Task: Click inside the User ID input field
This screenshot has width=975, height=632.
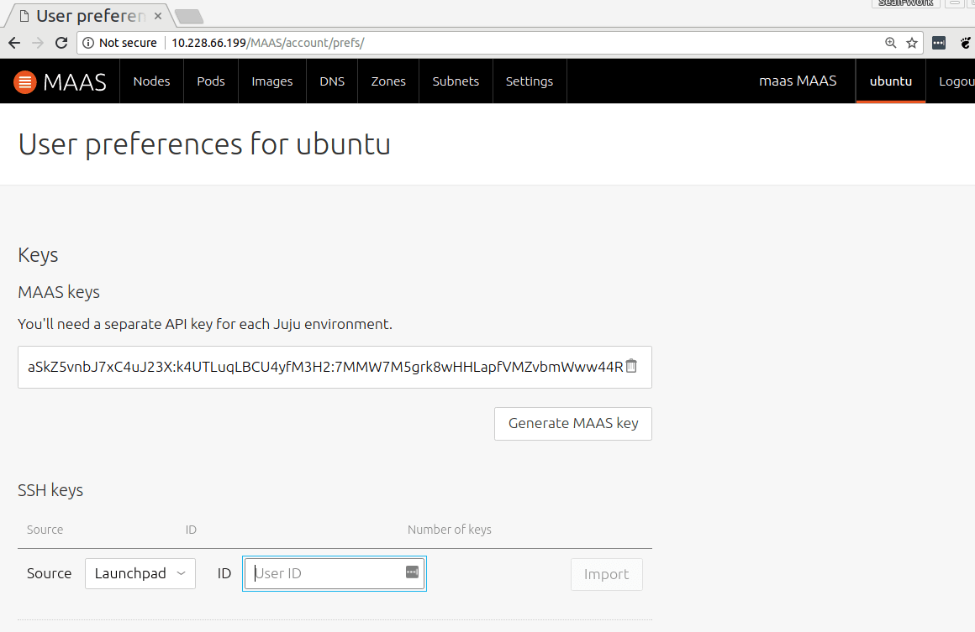Action: pos(328,573)
